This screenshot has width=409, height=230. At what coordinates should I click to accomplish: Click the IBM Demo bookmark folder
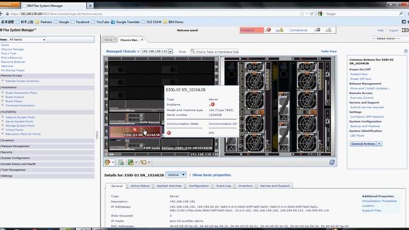173,22
